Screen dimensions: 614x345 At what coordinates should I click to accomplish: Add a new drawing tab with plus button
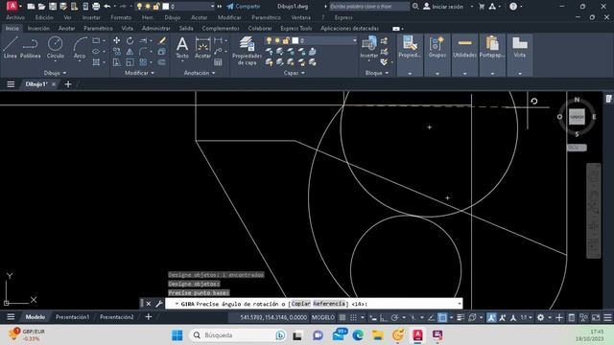(68, 84)
